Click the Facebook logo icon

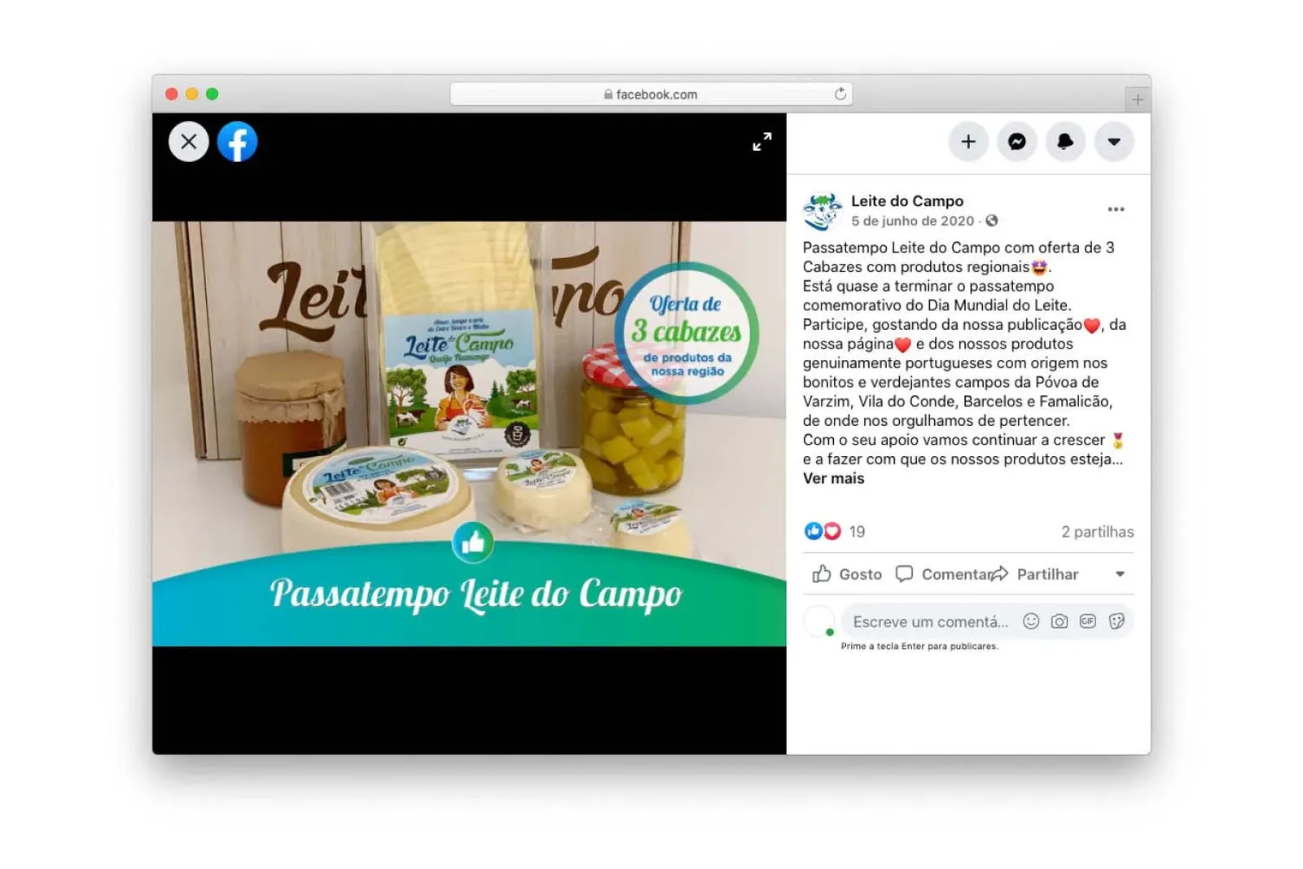pyautogui.click(x=238, y=142)
